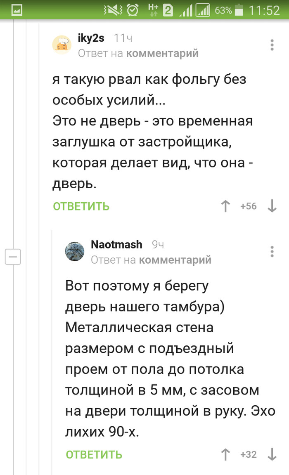The width and height of the screenshot is (289, 475).
Task: Open three-dot menu on Naotmash comment
Action: pos(272,251)
